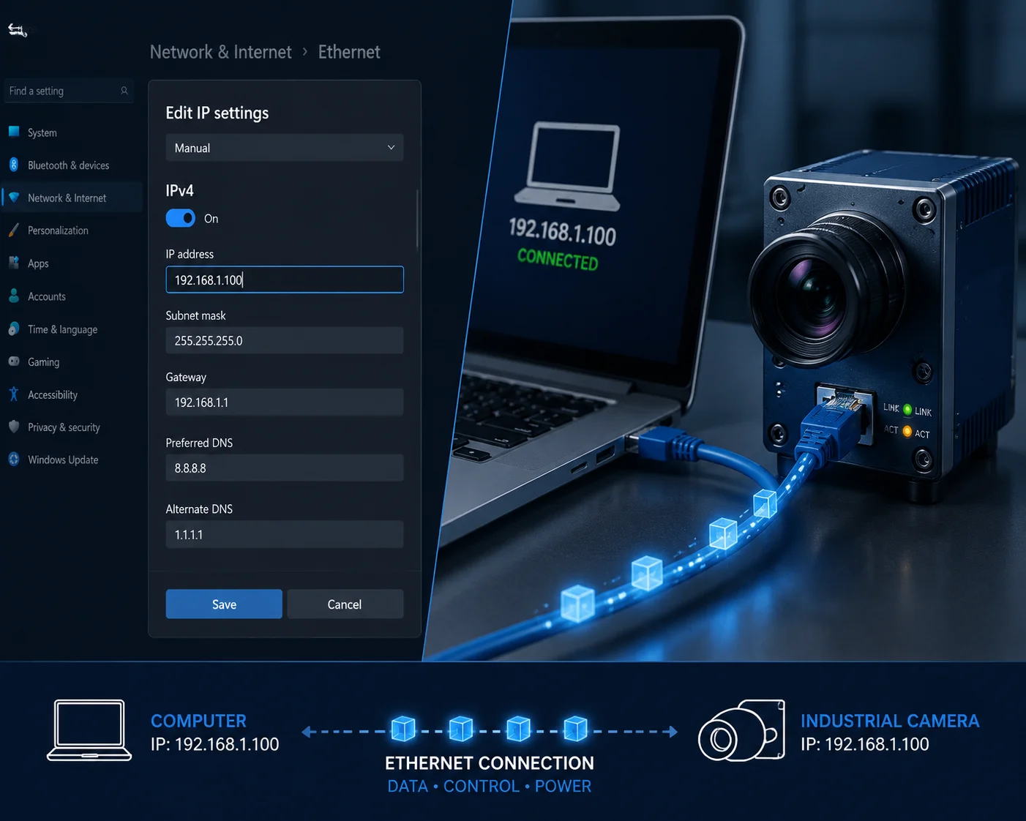1026x821 pixels.
Task: Click the Preferred DNS field 8.8.8.8
Action: [x=285, y=468]
